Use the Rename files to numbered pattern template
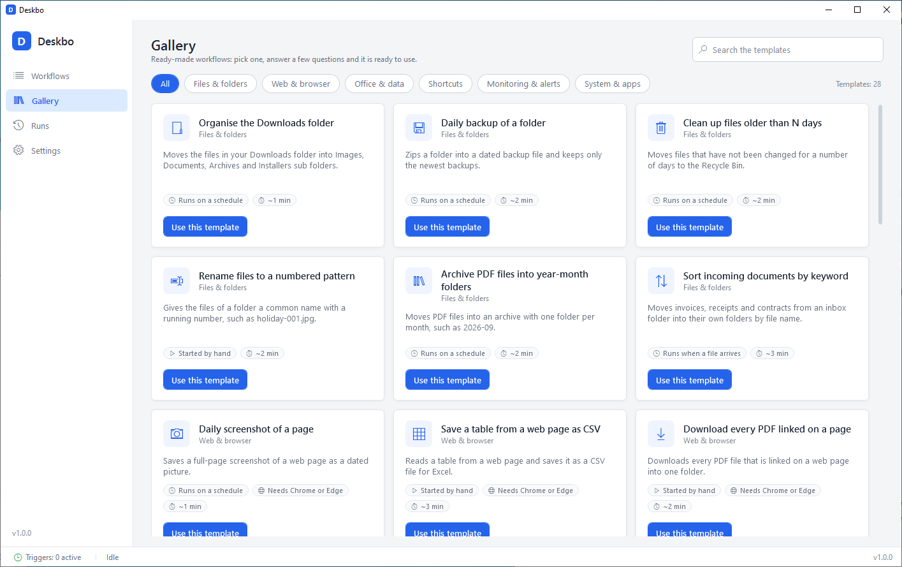 click(x=205, y=380)
